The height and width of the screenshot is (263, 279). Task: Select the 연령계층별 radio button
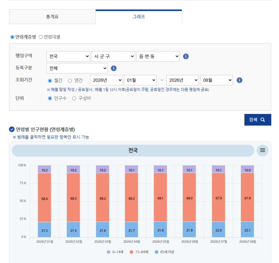click(x=12, y=37)
